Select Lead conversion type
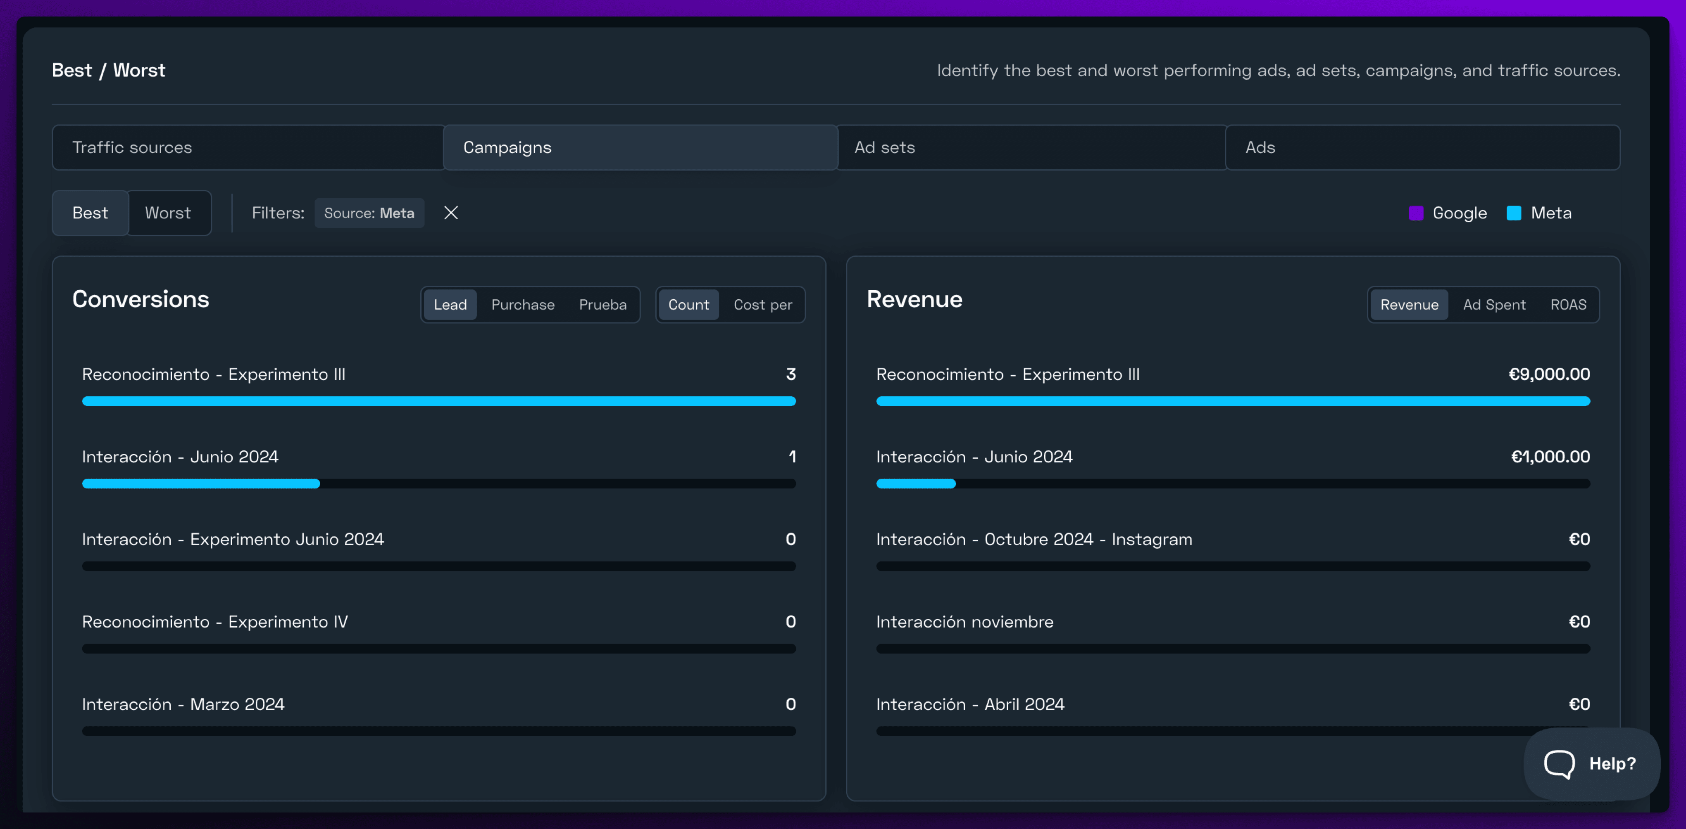The height and width of the screenshot is (829, 1686). [x=450, y=305]
